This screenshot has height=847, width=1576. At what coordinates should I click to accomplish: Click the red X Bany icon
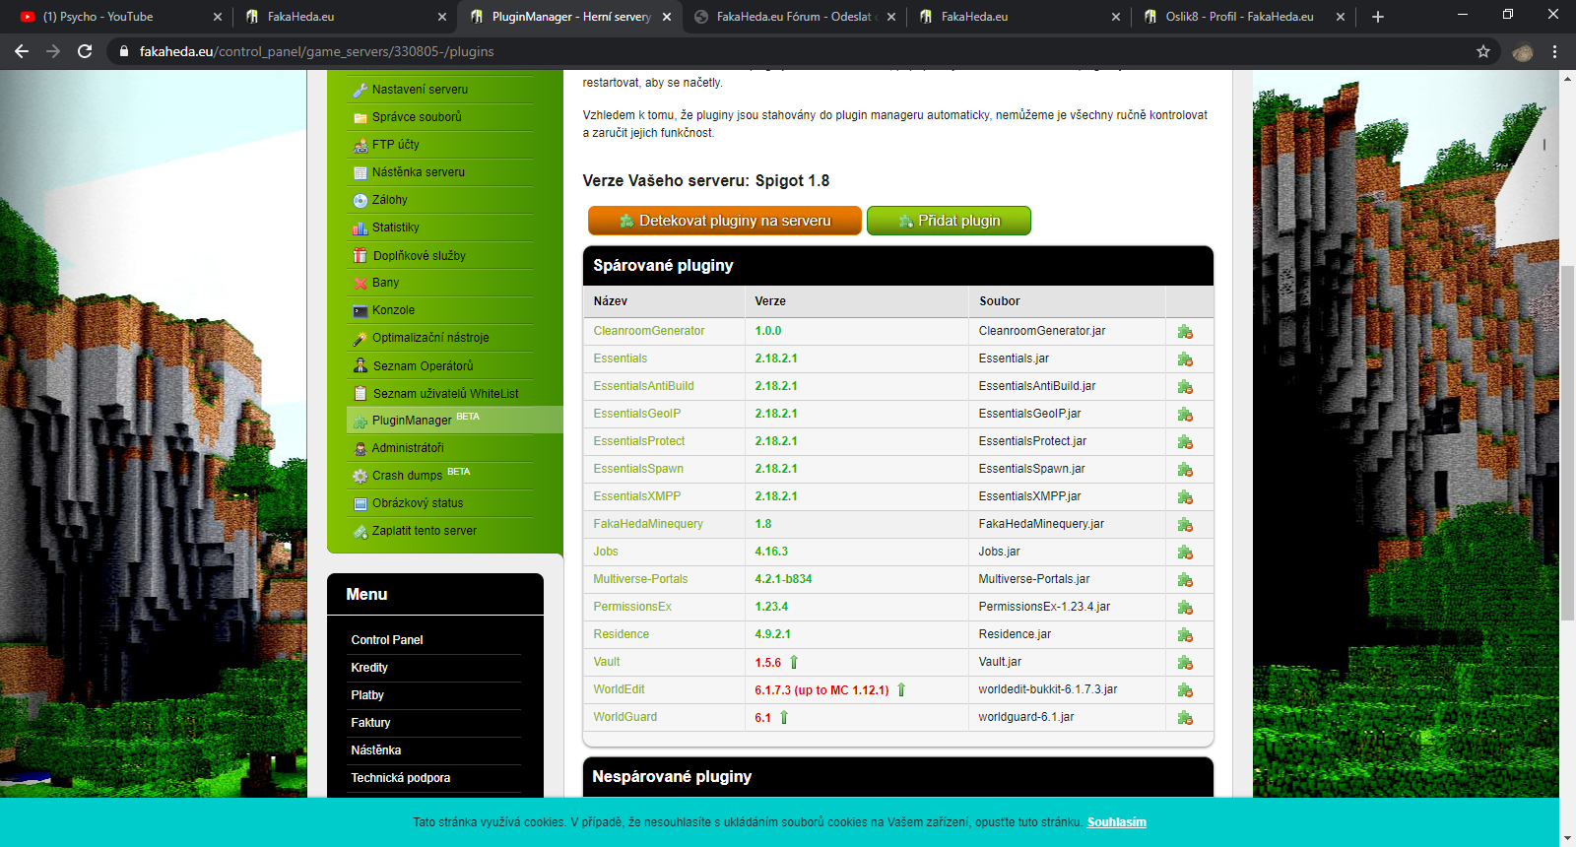pyautogui.click(x=361, y=283)
